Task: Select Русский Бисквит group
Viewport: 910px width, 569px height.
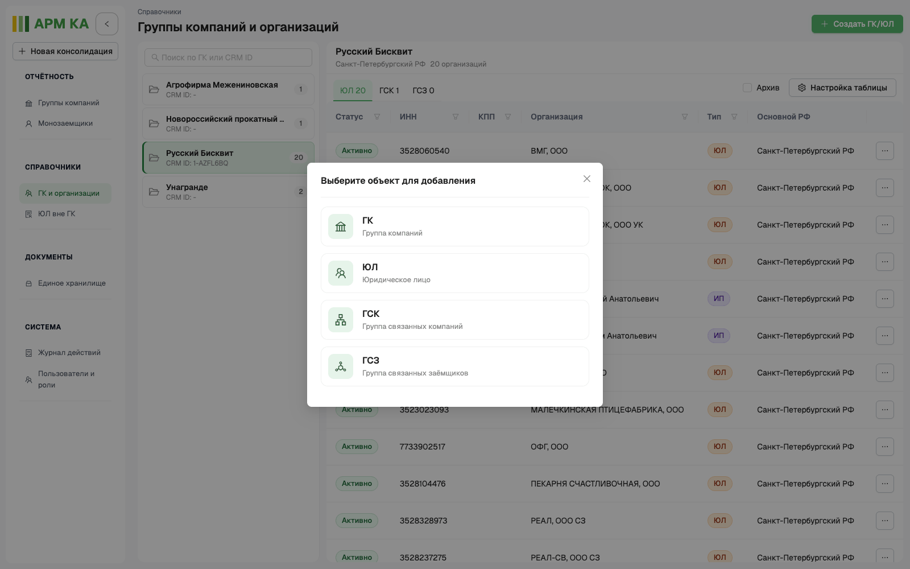Action: [x=228, y=158]
